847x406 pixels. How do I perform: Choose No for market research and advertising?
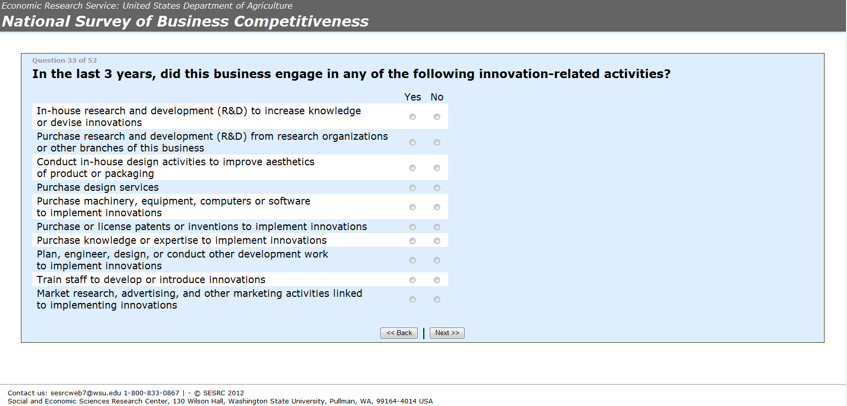click(x=437, y=299)
